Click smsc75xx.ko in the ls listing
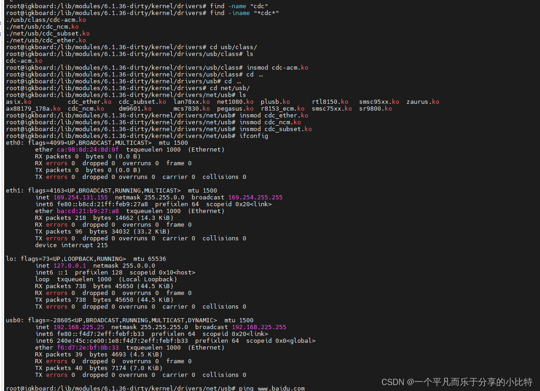The height and width of the screenshot is (391, 540). (x=332, y=109)
